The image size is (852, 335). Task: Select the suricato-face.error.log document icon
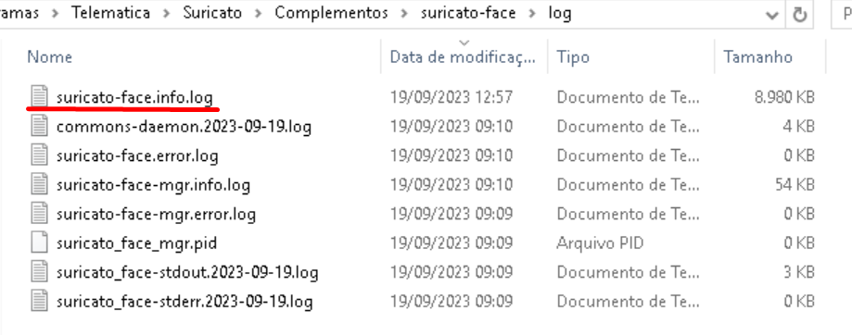pos(39,155)
